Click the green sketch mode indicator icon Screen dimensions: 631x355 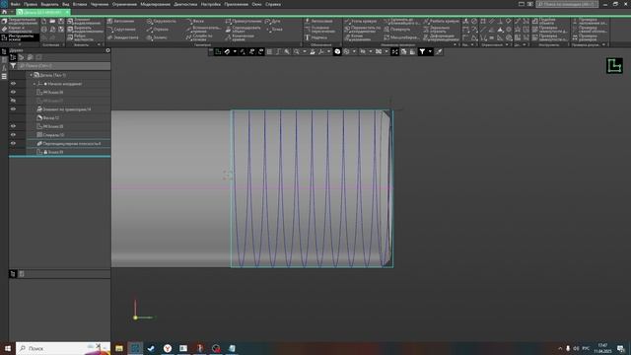point(614,66)
